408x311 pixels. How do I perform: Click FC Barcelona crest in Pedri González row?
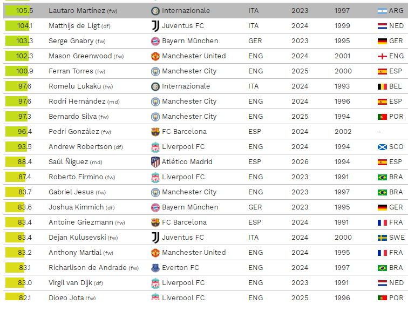(x=155, y=132)
